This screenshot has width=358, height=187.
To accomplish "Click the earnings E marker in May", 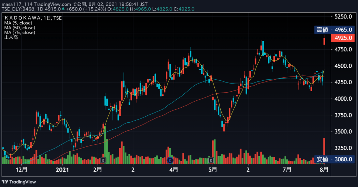I will [211, 160].
